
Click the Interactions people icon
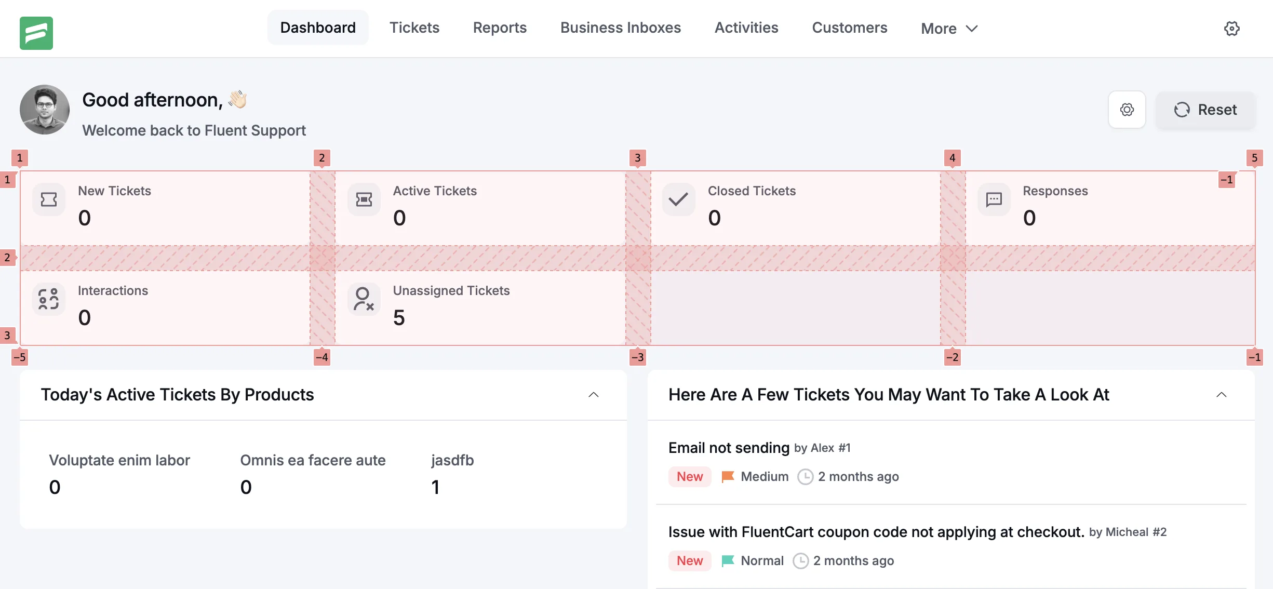(48, 299)
